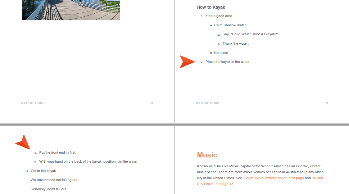The width and height of the screenshot is (349, 194).
Task: Click the "Live Music Capital of the World" paragraph
Action: (260, 169)
